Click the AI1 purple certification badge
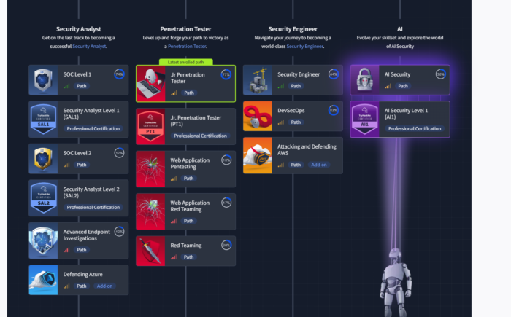The image size is (511, 317). pos(365,120)
